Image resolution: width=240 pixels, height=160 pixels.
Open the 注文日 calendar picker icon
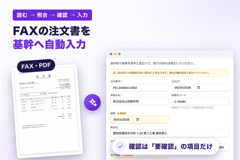point(198,87)
